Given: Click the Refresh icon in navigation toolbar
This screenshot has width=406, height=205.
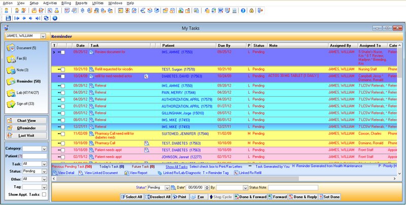Looking at the screenshot, I should pyautogui.click(x=46, y=18).
